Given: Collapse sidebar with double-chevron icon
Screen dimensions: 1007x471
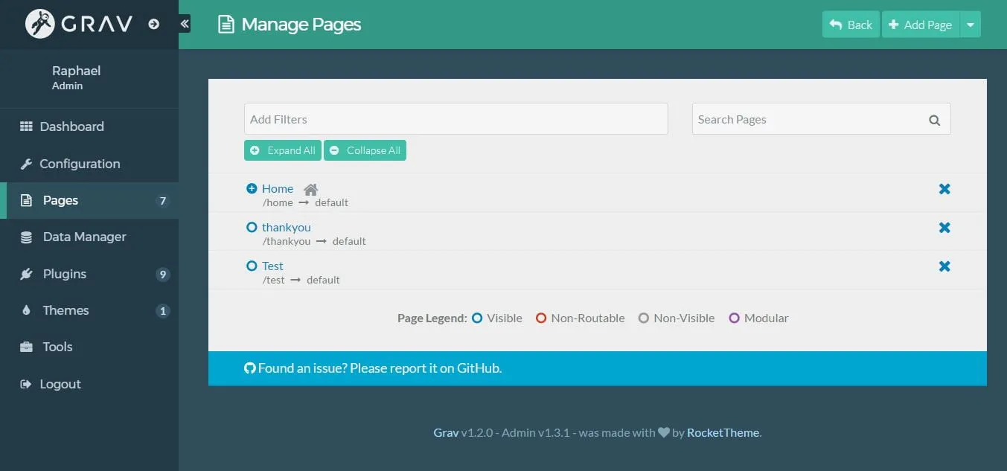Looking at the screenshot, I should point(185,24).
